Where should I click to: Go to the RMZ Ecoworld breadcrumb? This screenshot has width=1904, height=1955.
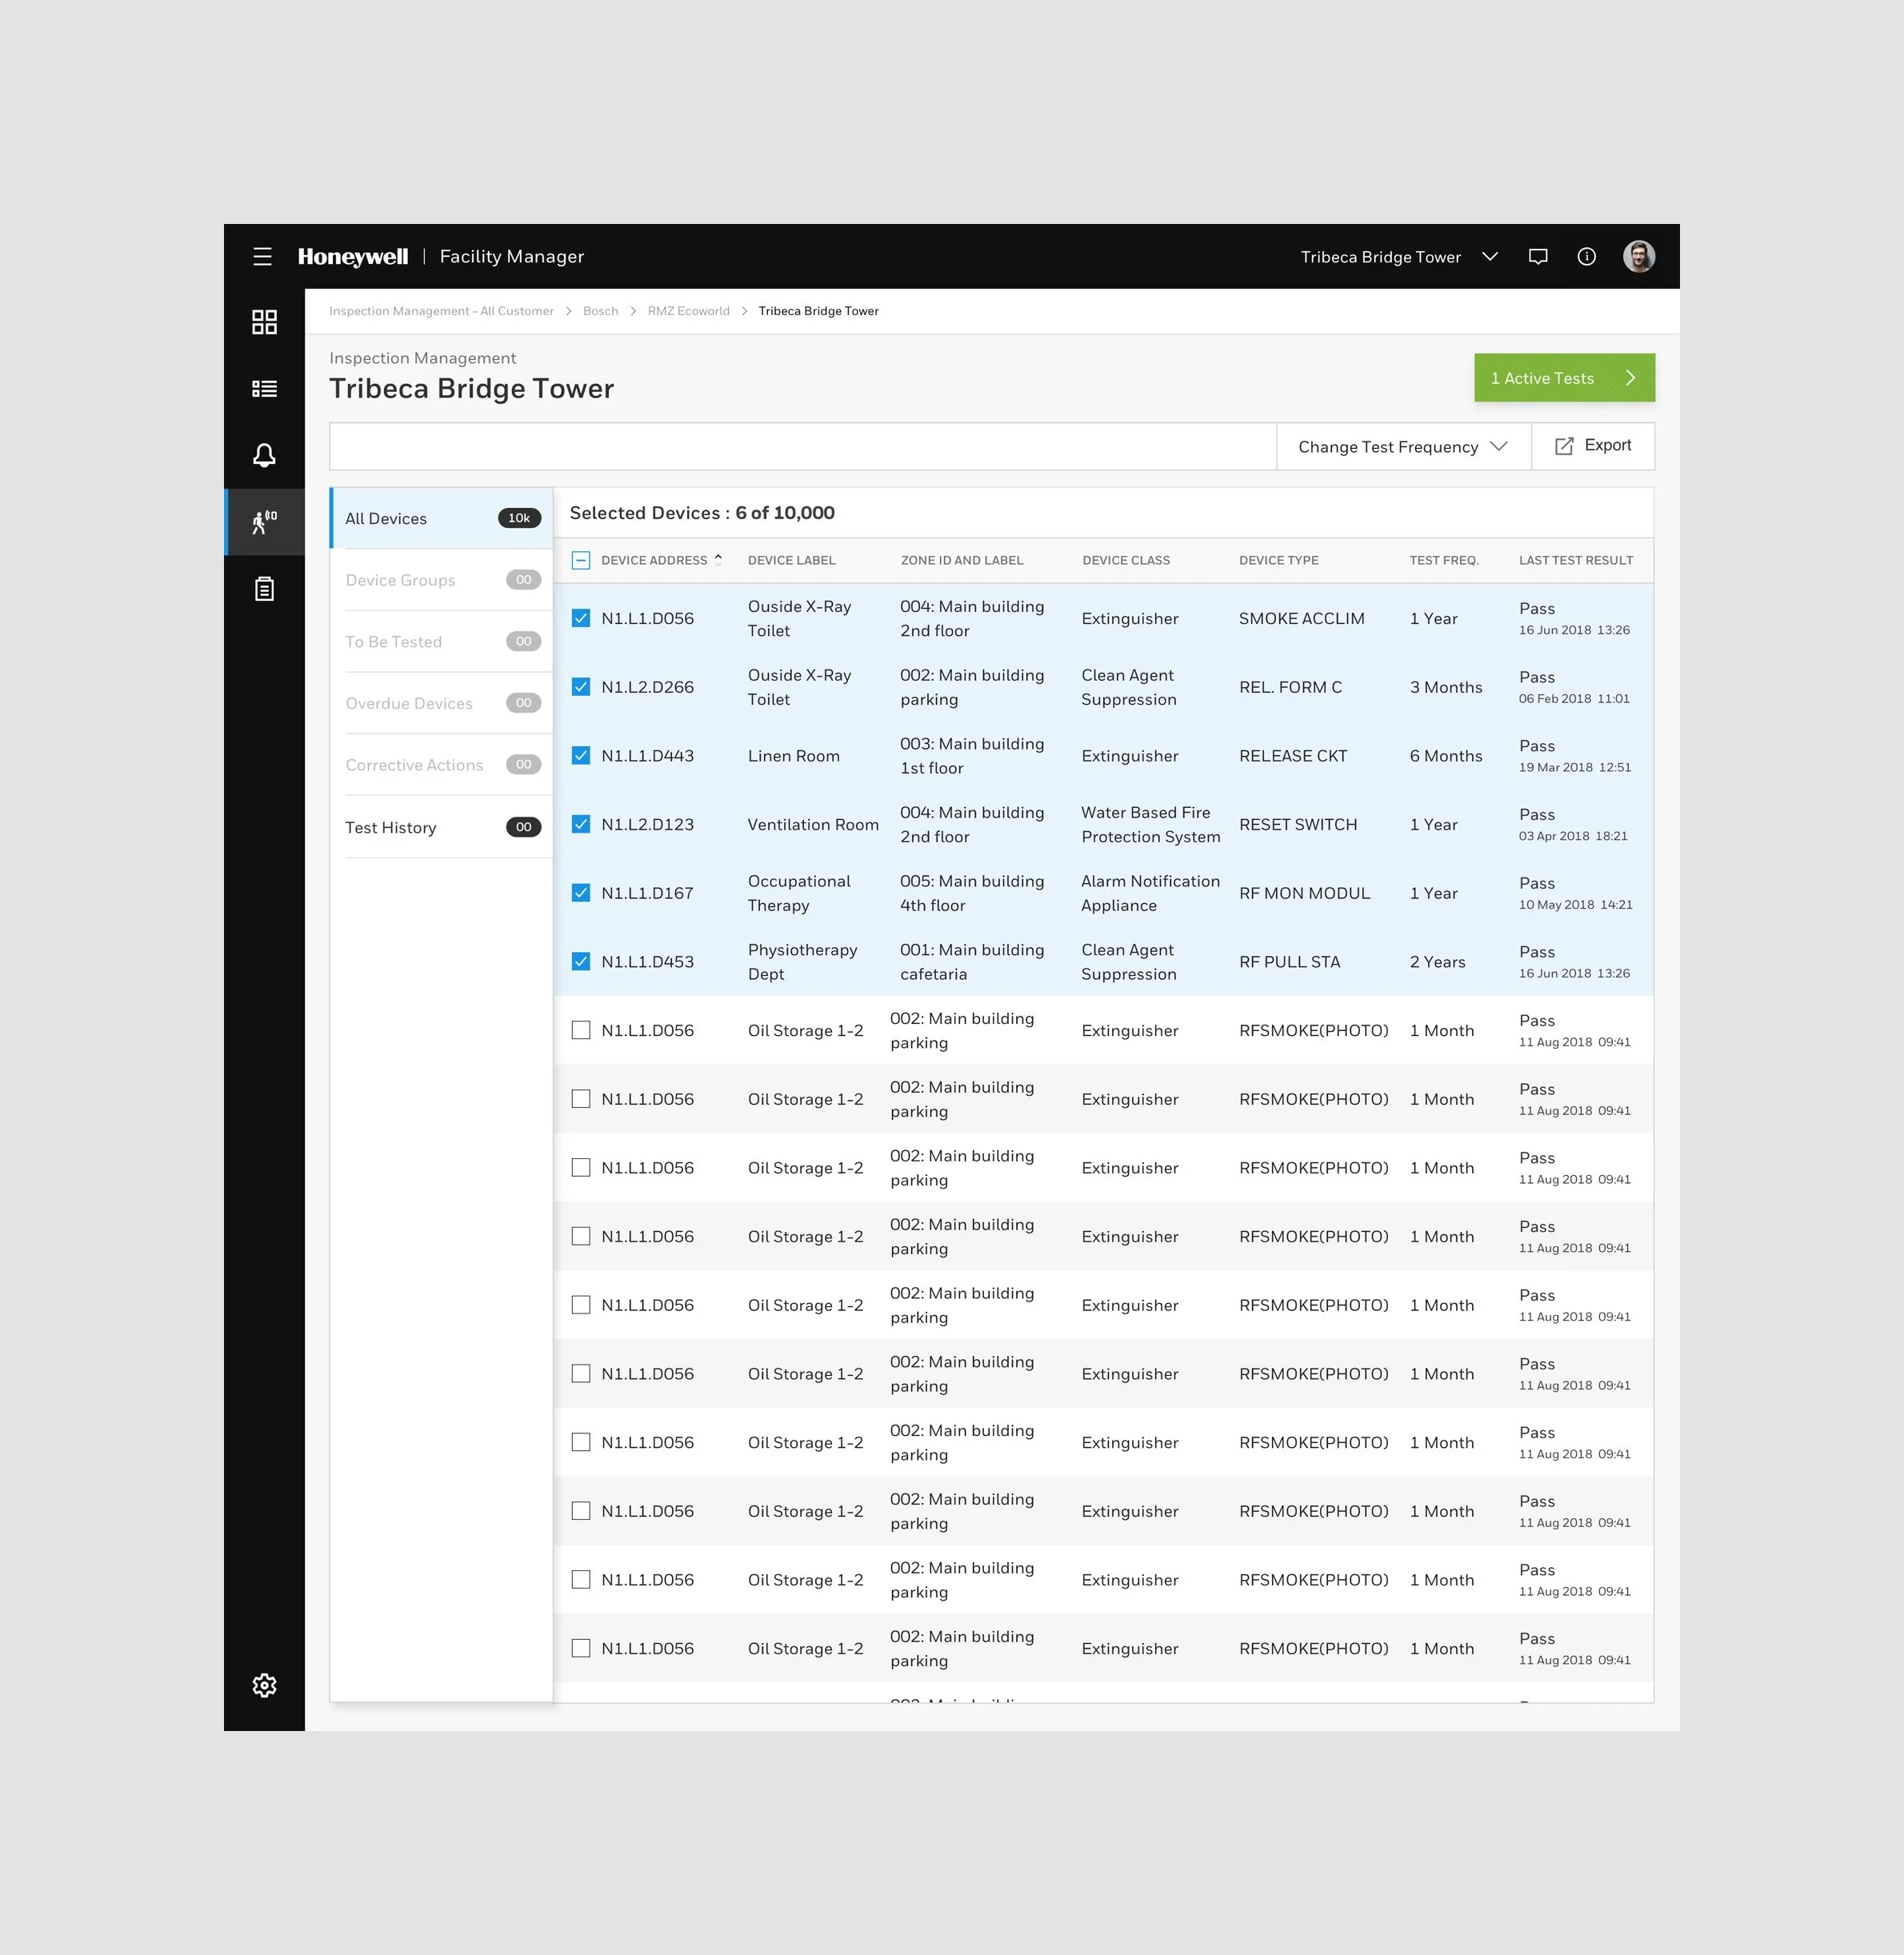(x=688, y=311)
